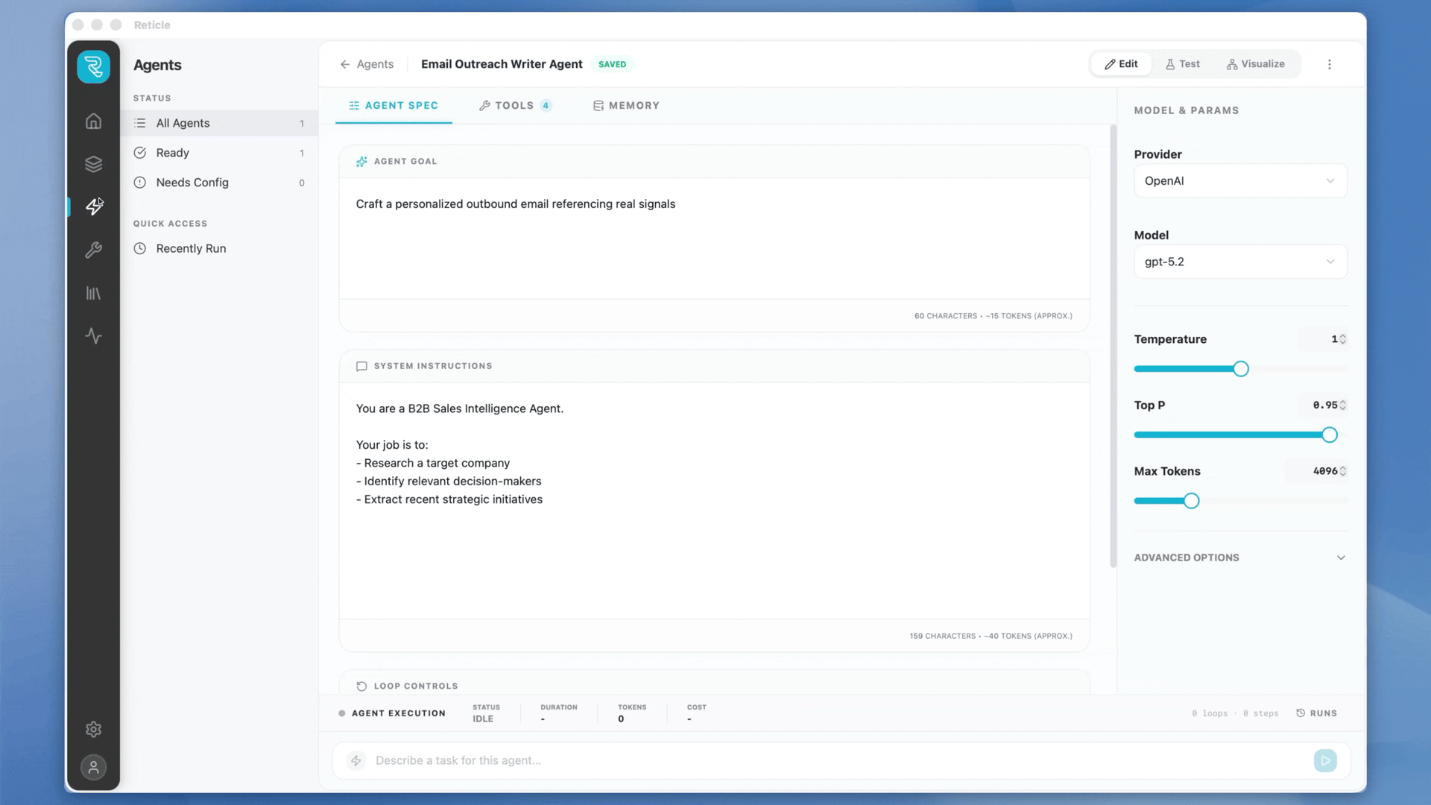Open the library books sidebar icon
Viewport: 1431px width, 805px height.
(93, 294)
